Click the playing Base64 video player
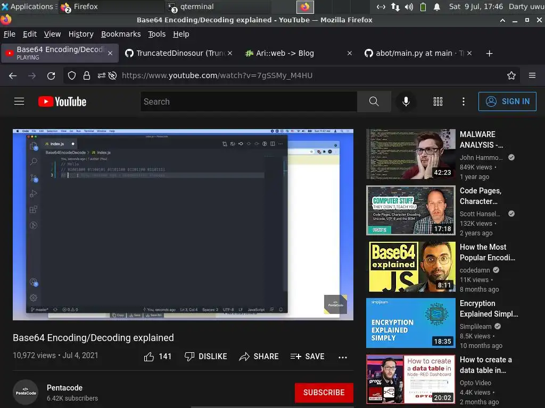Viewport: 545px width, 408px height. click(183, 225)
